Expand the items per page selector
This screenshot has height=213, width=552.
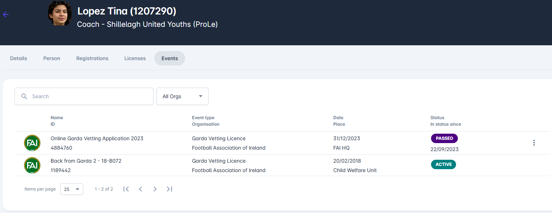coord(72,189)
